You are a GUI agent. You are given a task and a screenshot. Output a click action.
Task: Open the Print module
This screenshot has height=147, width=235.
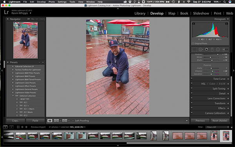217,13
